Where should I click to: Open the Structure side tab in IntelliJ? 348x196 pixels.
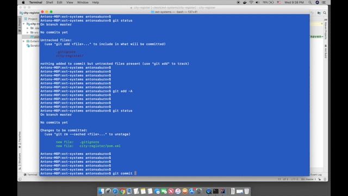tap(20, 161)
